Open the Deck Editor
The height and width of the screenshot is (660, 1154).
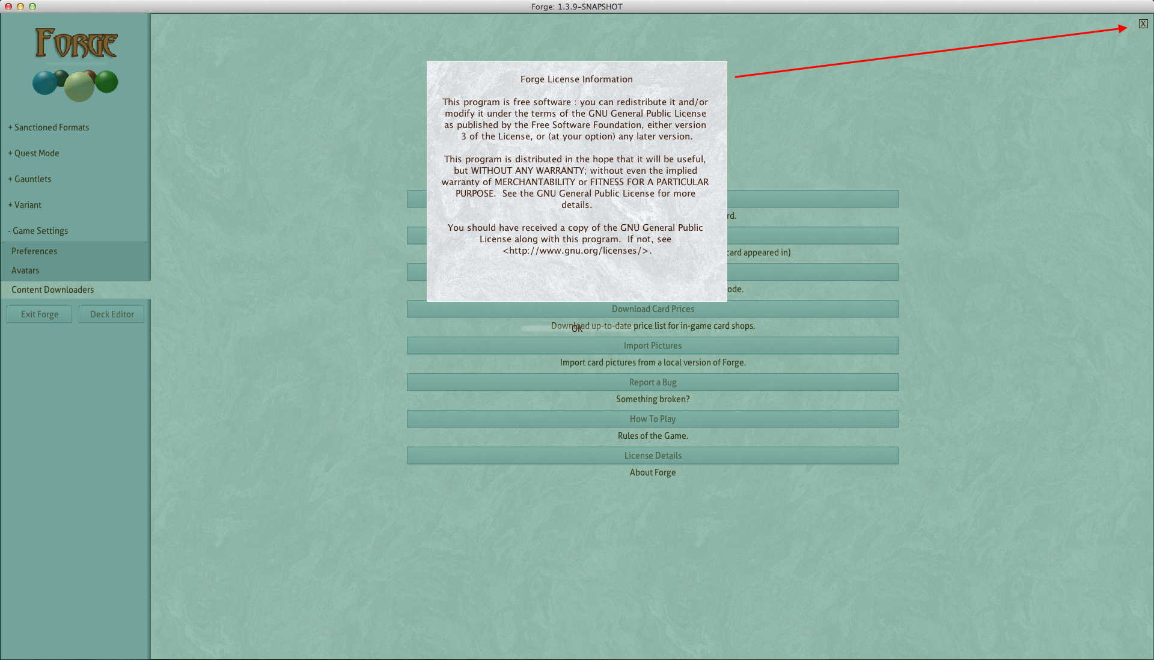(112, 314)
